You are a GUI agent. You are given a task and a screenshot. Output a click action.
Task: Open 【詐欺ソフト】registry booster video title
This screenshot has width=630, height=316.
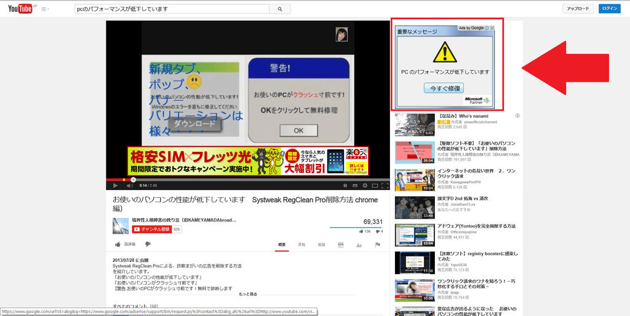[477, 256]
